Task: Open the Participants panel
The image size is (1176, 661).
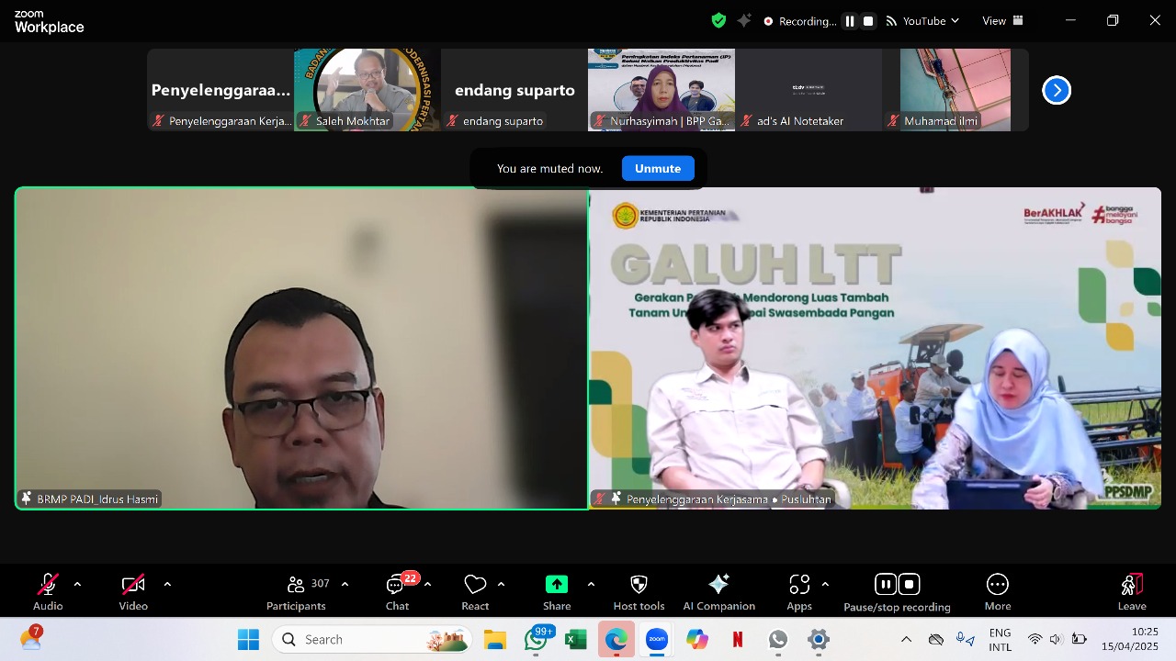Action: point(296,592)
